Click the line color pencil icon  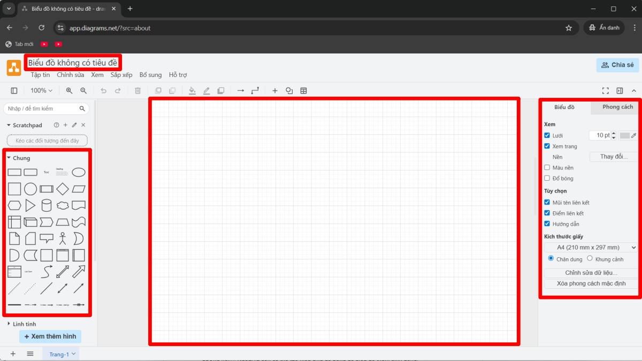point(207,91)
